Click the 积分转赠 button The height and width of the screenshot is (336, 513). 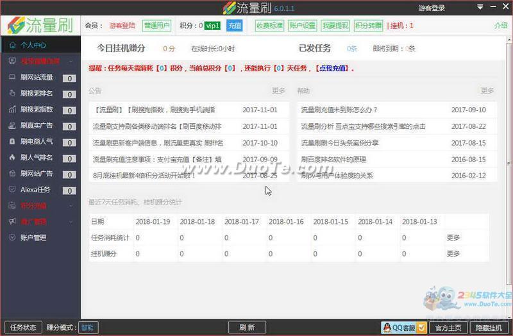[368, 26]
